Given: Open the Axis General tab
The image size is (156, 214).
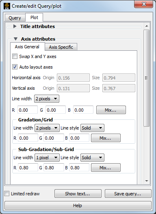Looking at the screenshot, I should pyautogui.click(x=27, y=47).
